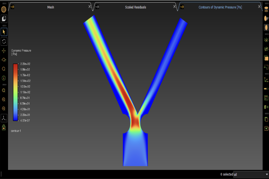Click the high-pressure throat region of contour
The width and height of the screenshot is (269, 179).
[x=135, y=122]
